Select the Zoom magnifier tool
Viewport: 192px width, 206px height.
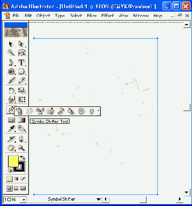21,147
